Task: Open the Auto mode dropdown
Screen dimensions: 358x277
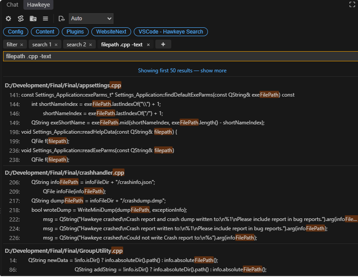Action: 91,19
